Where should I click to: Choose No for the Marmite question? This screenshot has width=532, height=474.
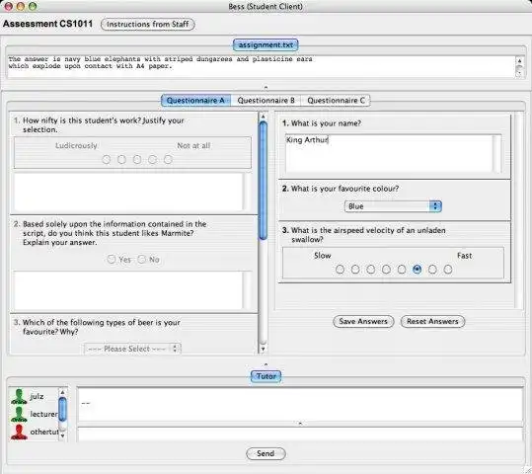pos(141,260)
